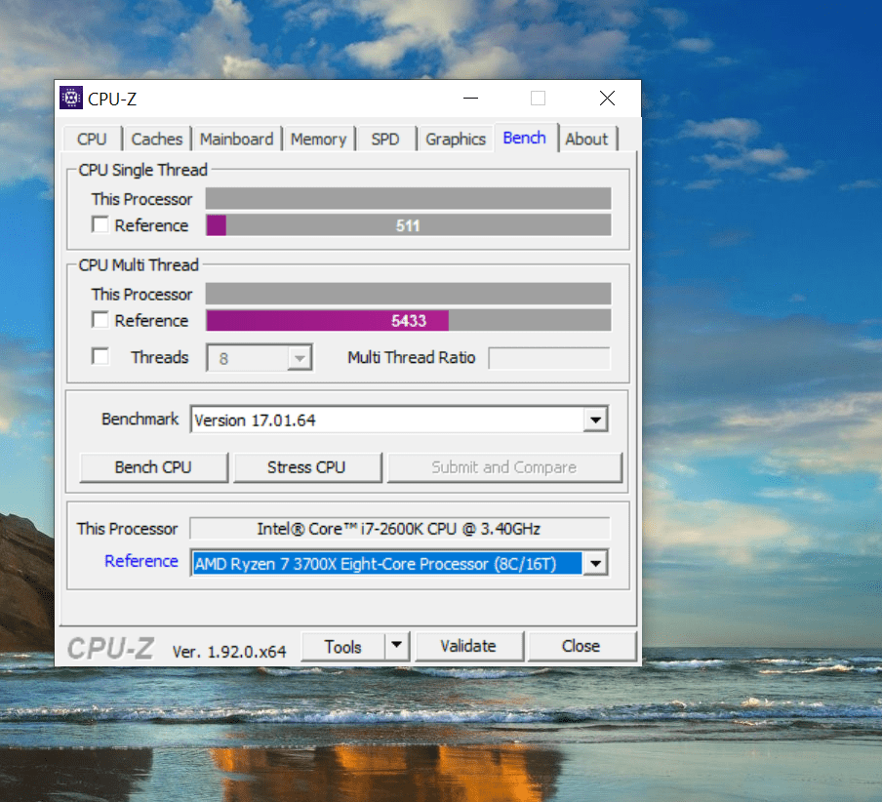The image size is (882, 802).
Task: Click the Single Thread Reference bar showing 511
Action: point(409,225)
